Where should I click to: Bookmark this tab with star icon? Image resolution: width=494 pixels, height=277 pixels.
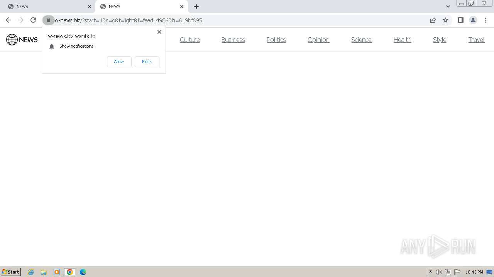pyautogui.click(x=445, y=20)
